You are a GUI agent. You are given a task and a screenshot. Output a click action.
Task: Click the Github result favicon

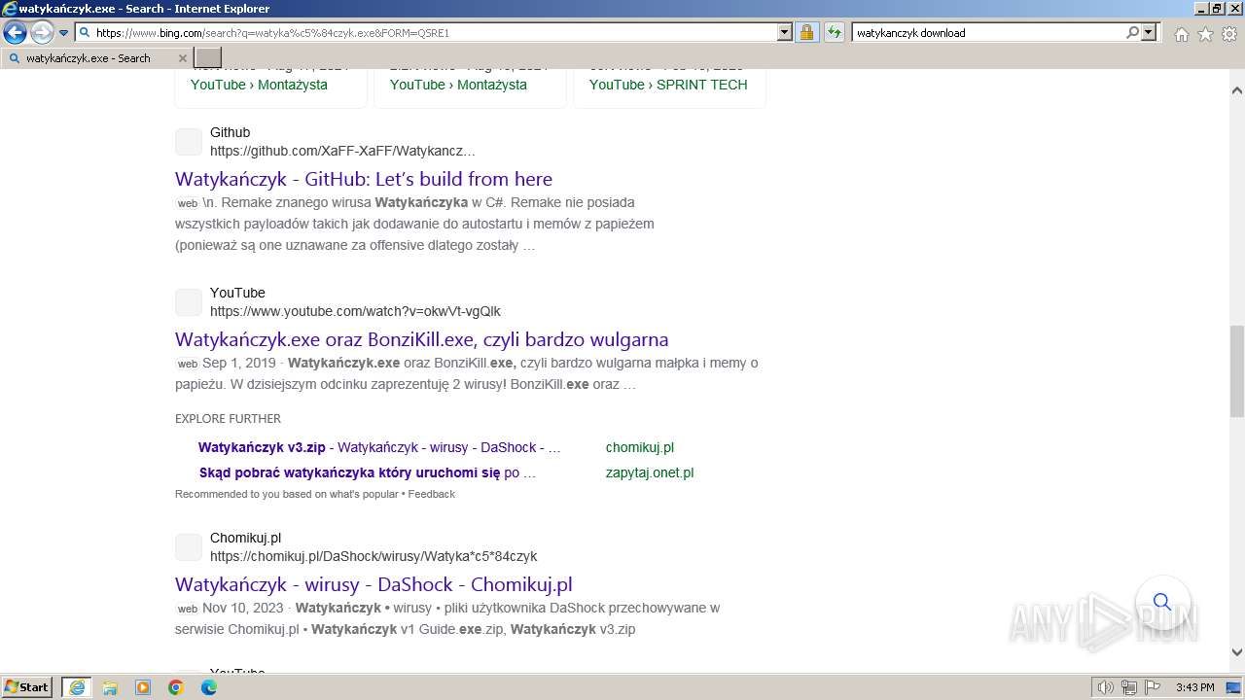[x=189, y=142]
